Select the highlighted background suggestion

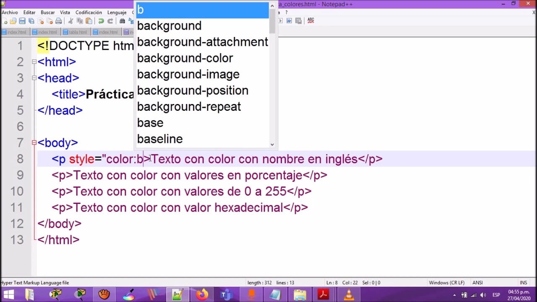(x=169, y=26)
